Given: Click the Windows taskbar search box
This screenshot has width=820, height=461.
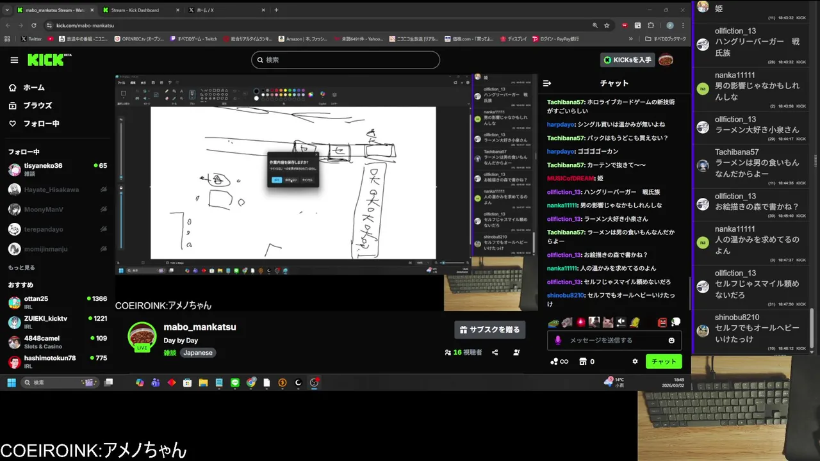Looking at the screenshot, I should [x=60, y=383].
